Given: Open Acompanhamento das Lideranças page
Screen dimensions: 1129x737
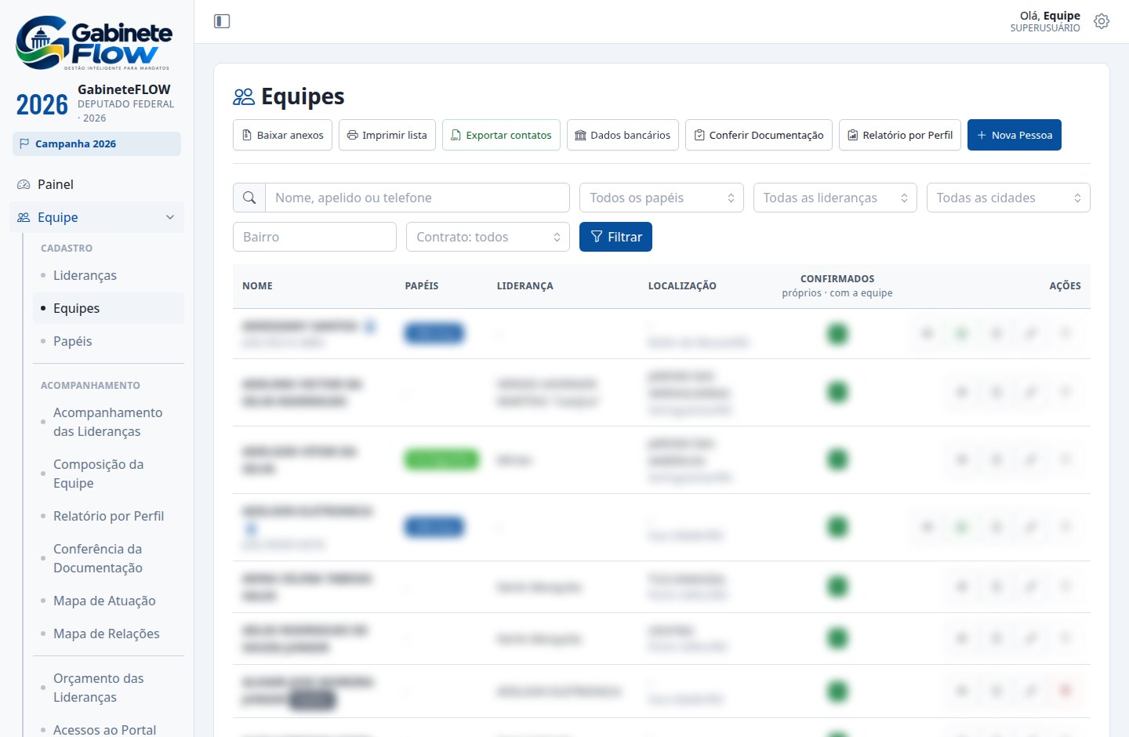Looking at the screenshot, I should (108, 422).
